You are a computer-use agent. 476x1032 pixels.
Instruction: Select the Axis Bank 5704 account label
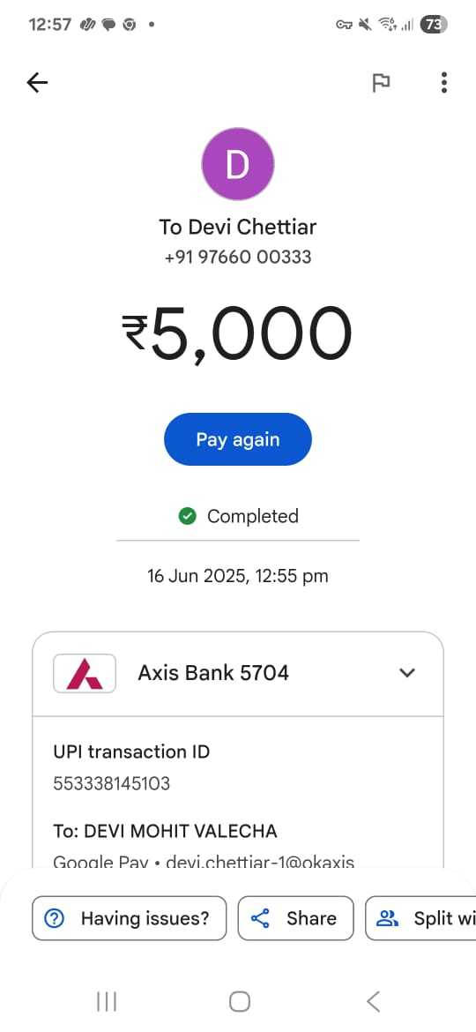(213, 673)
